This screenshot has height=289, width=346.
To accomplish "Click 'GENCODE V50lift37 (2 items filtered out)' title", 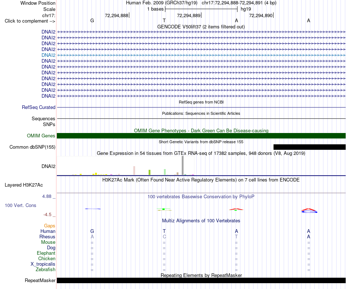I will coord(201,27).
